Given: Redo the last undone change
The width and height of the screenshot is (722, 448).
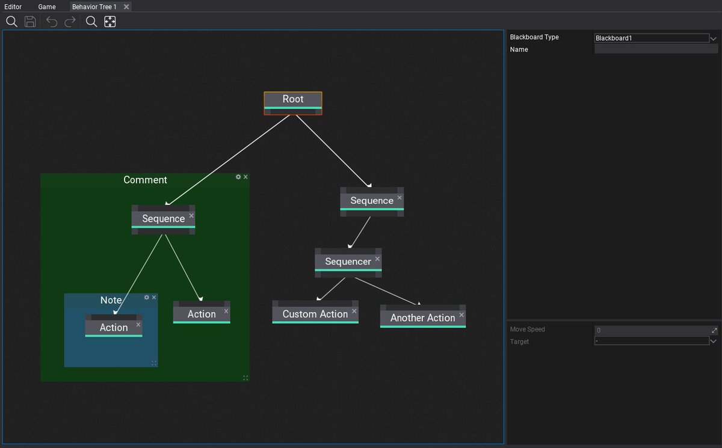Looking at the screenshot, I should click(69, 22).
